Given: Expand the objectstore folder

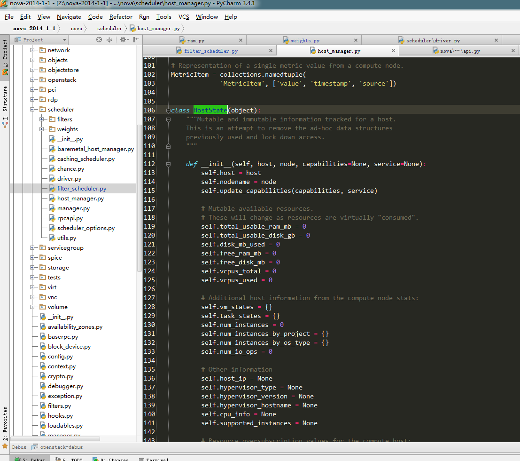Looking at the screenshot, I should pyautogui.click(x=32, y=70).
